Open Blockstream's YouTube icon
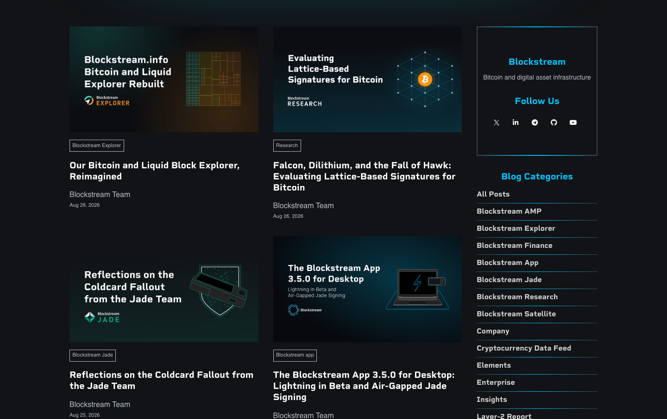 click(x=573, y=123)
